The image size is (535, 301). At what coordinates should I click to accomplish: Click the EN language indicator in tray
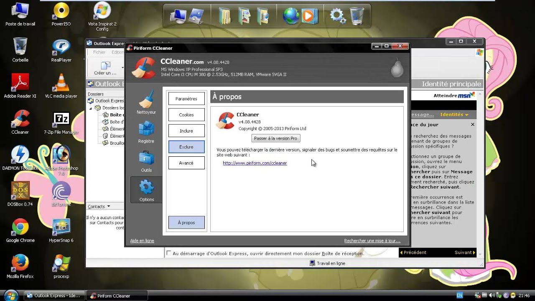tap(460, 295)
